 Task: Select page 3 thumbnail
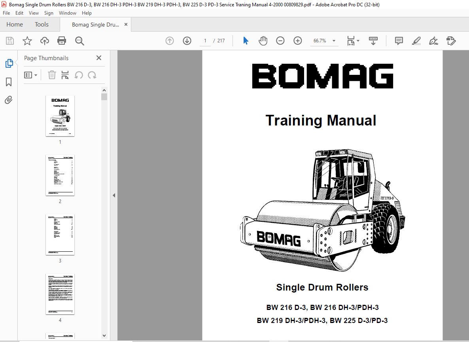pyautogui.click(x=60, y=234)
